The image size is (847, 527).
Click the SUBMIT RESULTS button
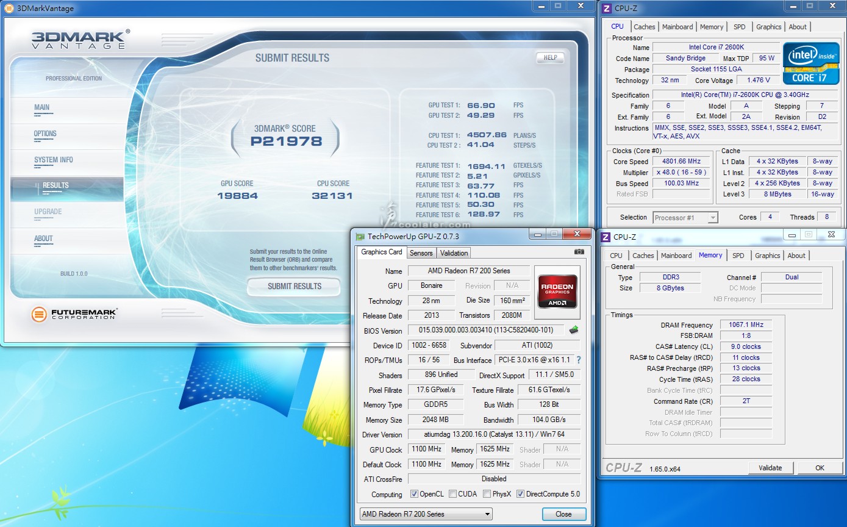click(294, 286)
